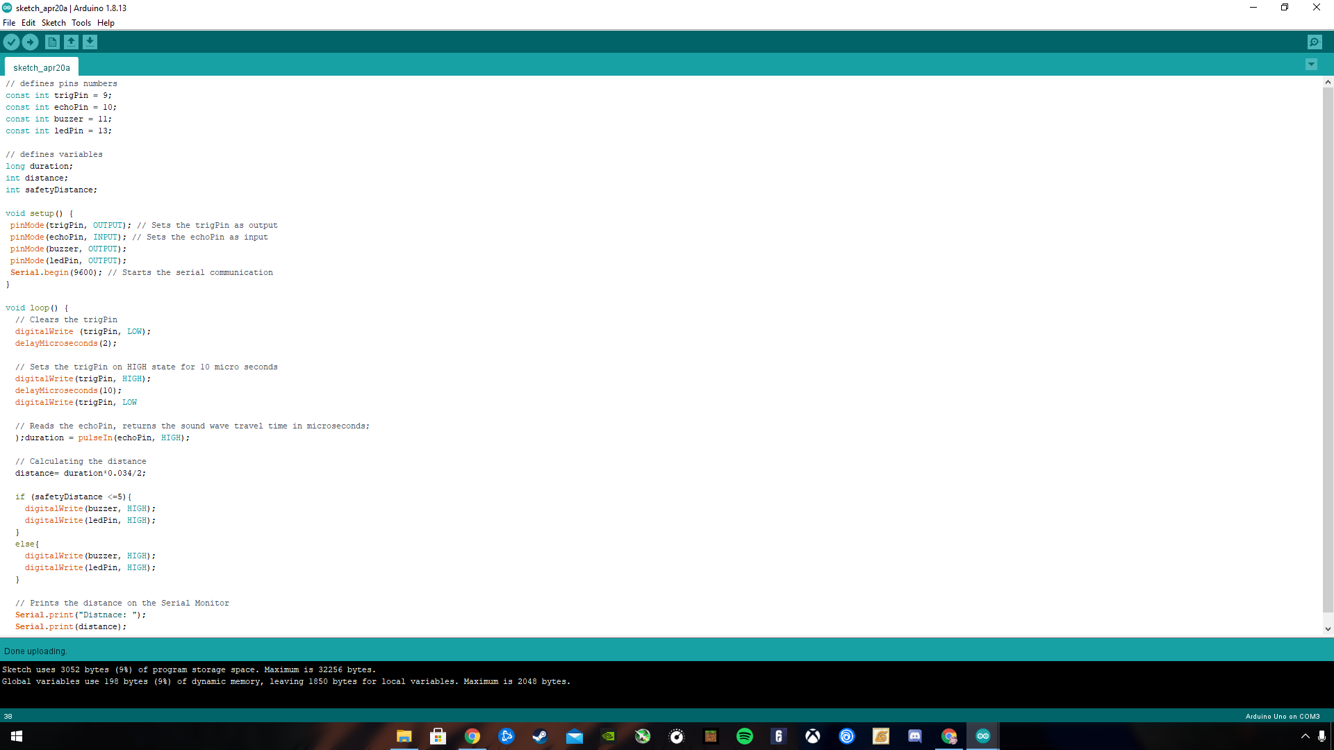
Task: Click the Verify sketch checkmark button
Action: pos(11,42)
